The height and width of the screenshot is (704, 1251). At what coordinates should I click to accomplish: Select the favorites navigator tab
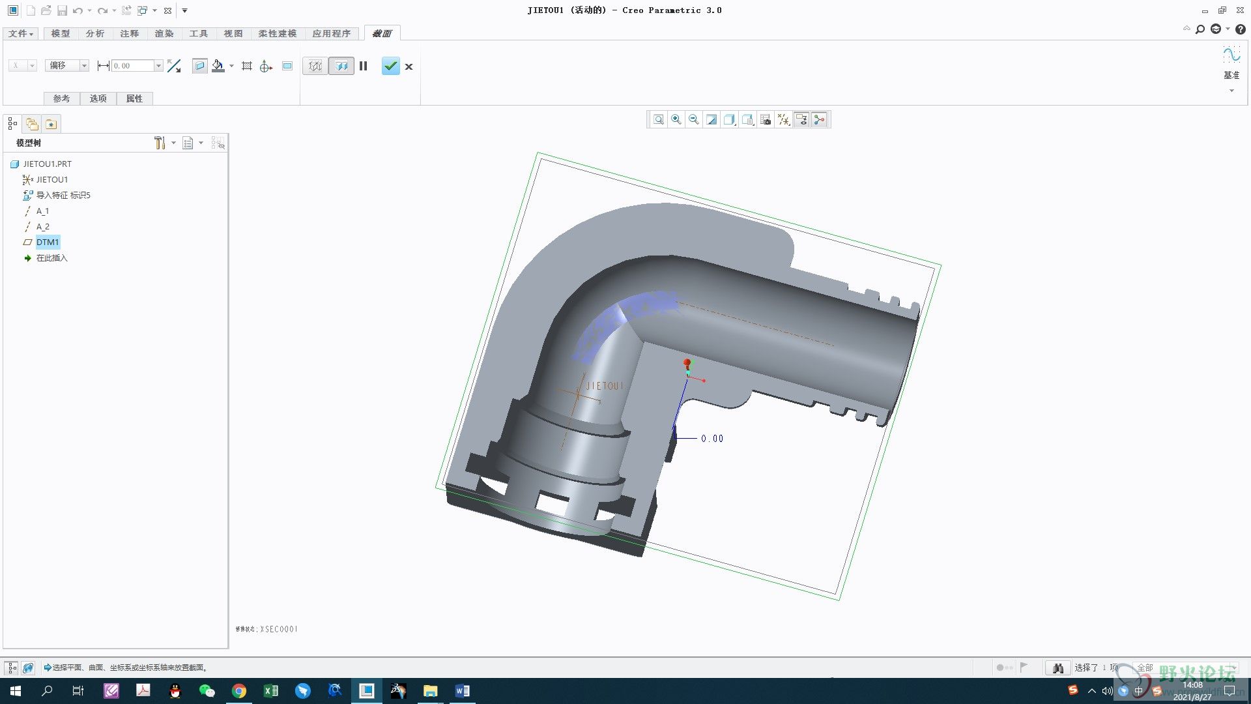[x=51, y=123]
